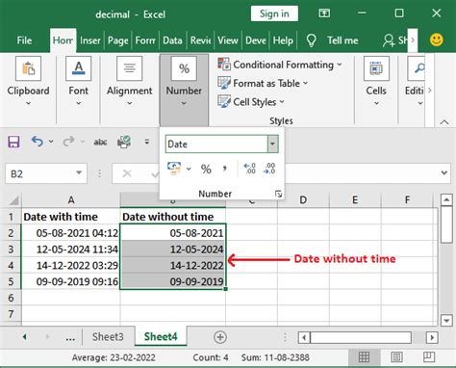456x368 pixels.
Task: Click the Undo arrow icon
Action: [38, 142]
